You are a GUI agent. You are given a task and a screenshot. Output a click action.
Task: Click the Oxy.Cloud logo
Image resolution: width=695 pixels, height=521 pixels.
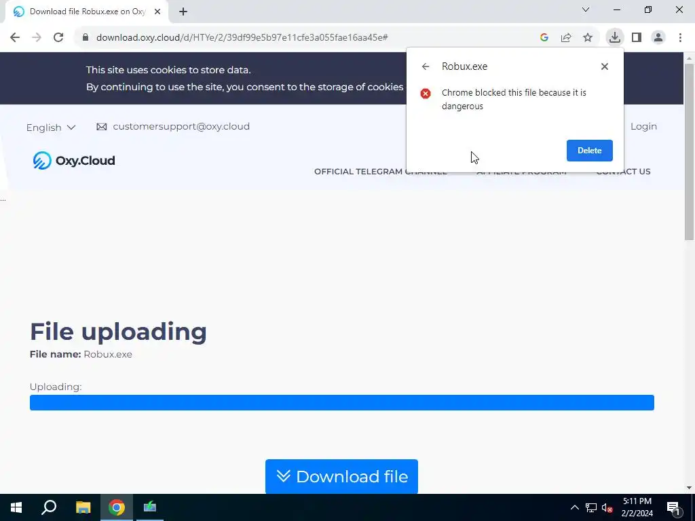pos(73,160)
